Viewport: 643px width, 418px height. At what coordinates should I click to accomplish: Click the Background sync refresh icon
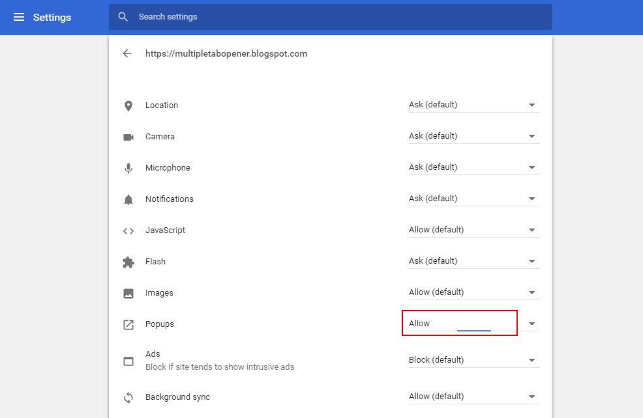point(128,397)
